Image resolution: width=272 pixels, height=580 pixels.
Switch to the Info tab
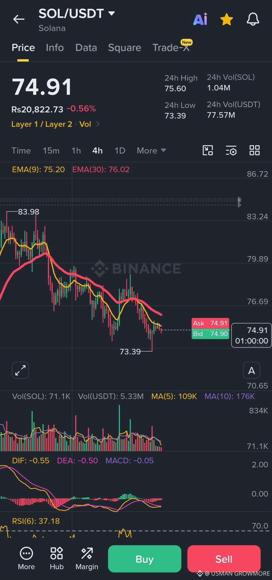click(x=55, y=48)
